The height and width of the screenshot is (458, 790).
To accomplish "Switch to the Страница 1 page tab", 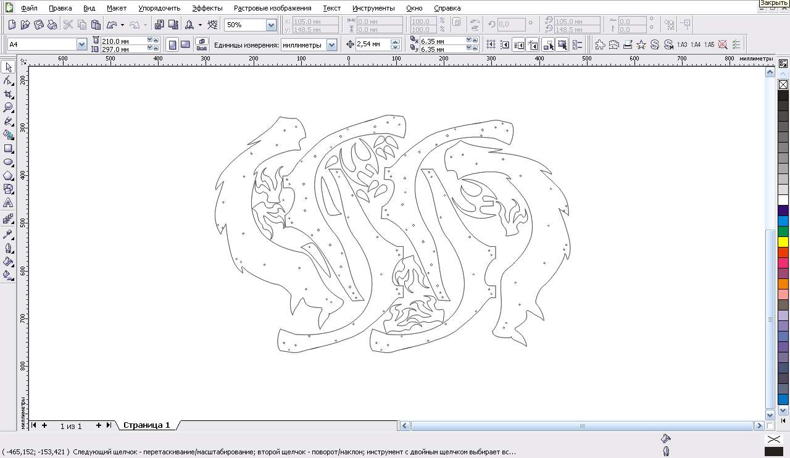I will 146,425.
